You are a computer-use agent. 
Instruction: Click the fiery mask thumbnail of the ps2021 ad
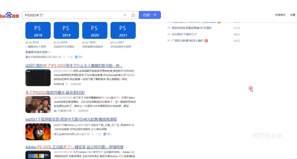[38, 132]
